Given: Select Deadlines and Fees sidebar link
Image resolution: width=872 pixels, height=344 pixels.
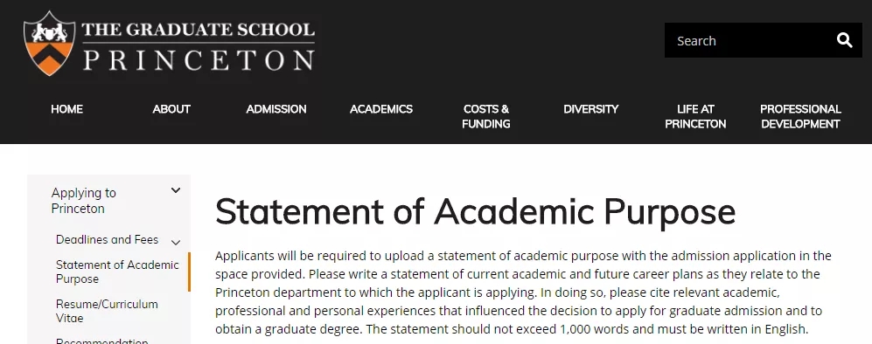Looking at the screenshot, I should [108, 240].
